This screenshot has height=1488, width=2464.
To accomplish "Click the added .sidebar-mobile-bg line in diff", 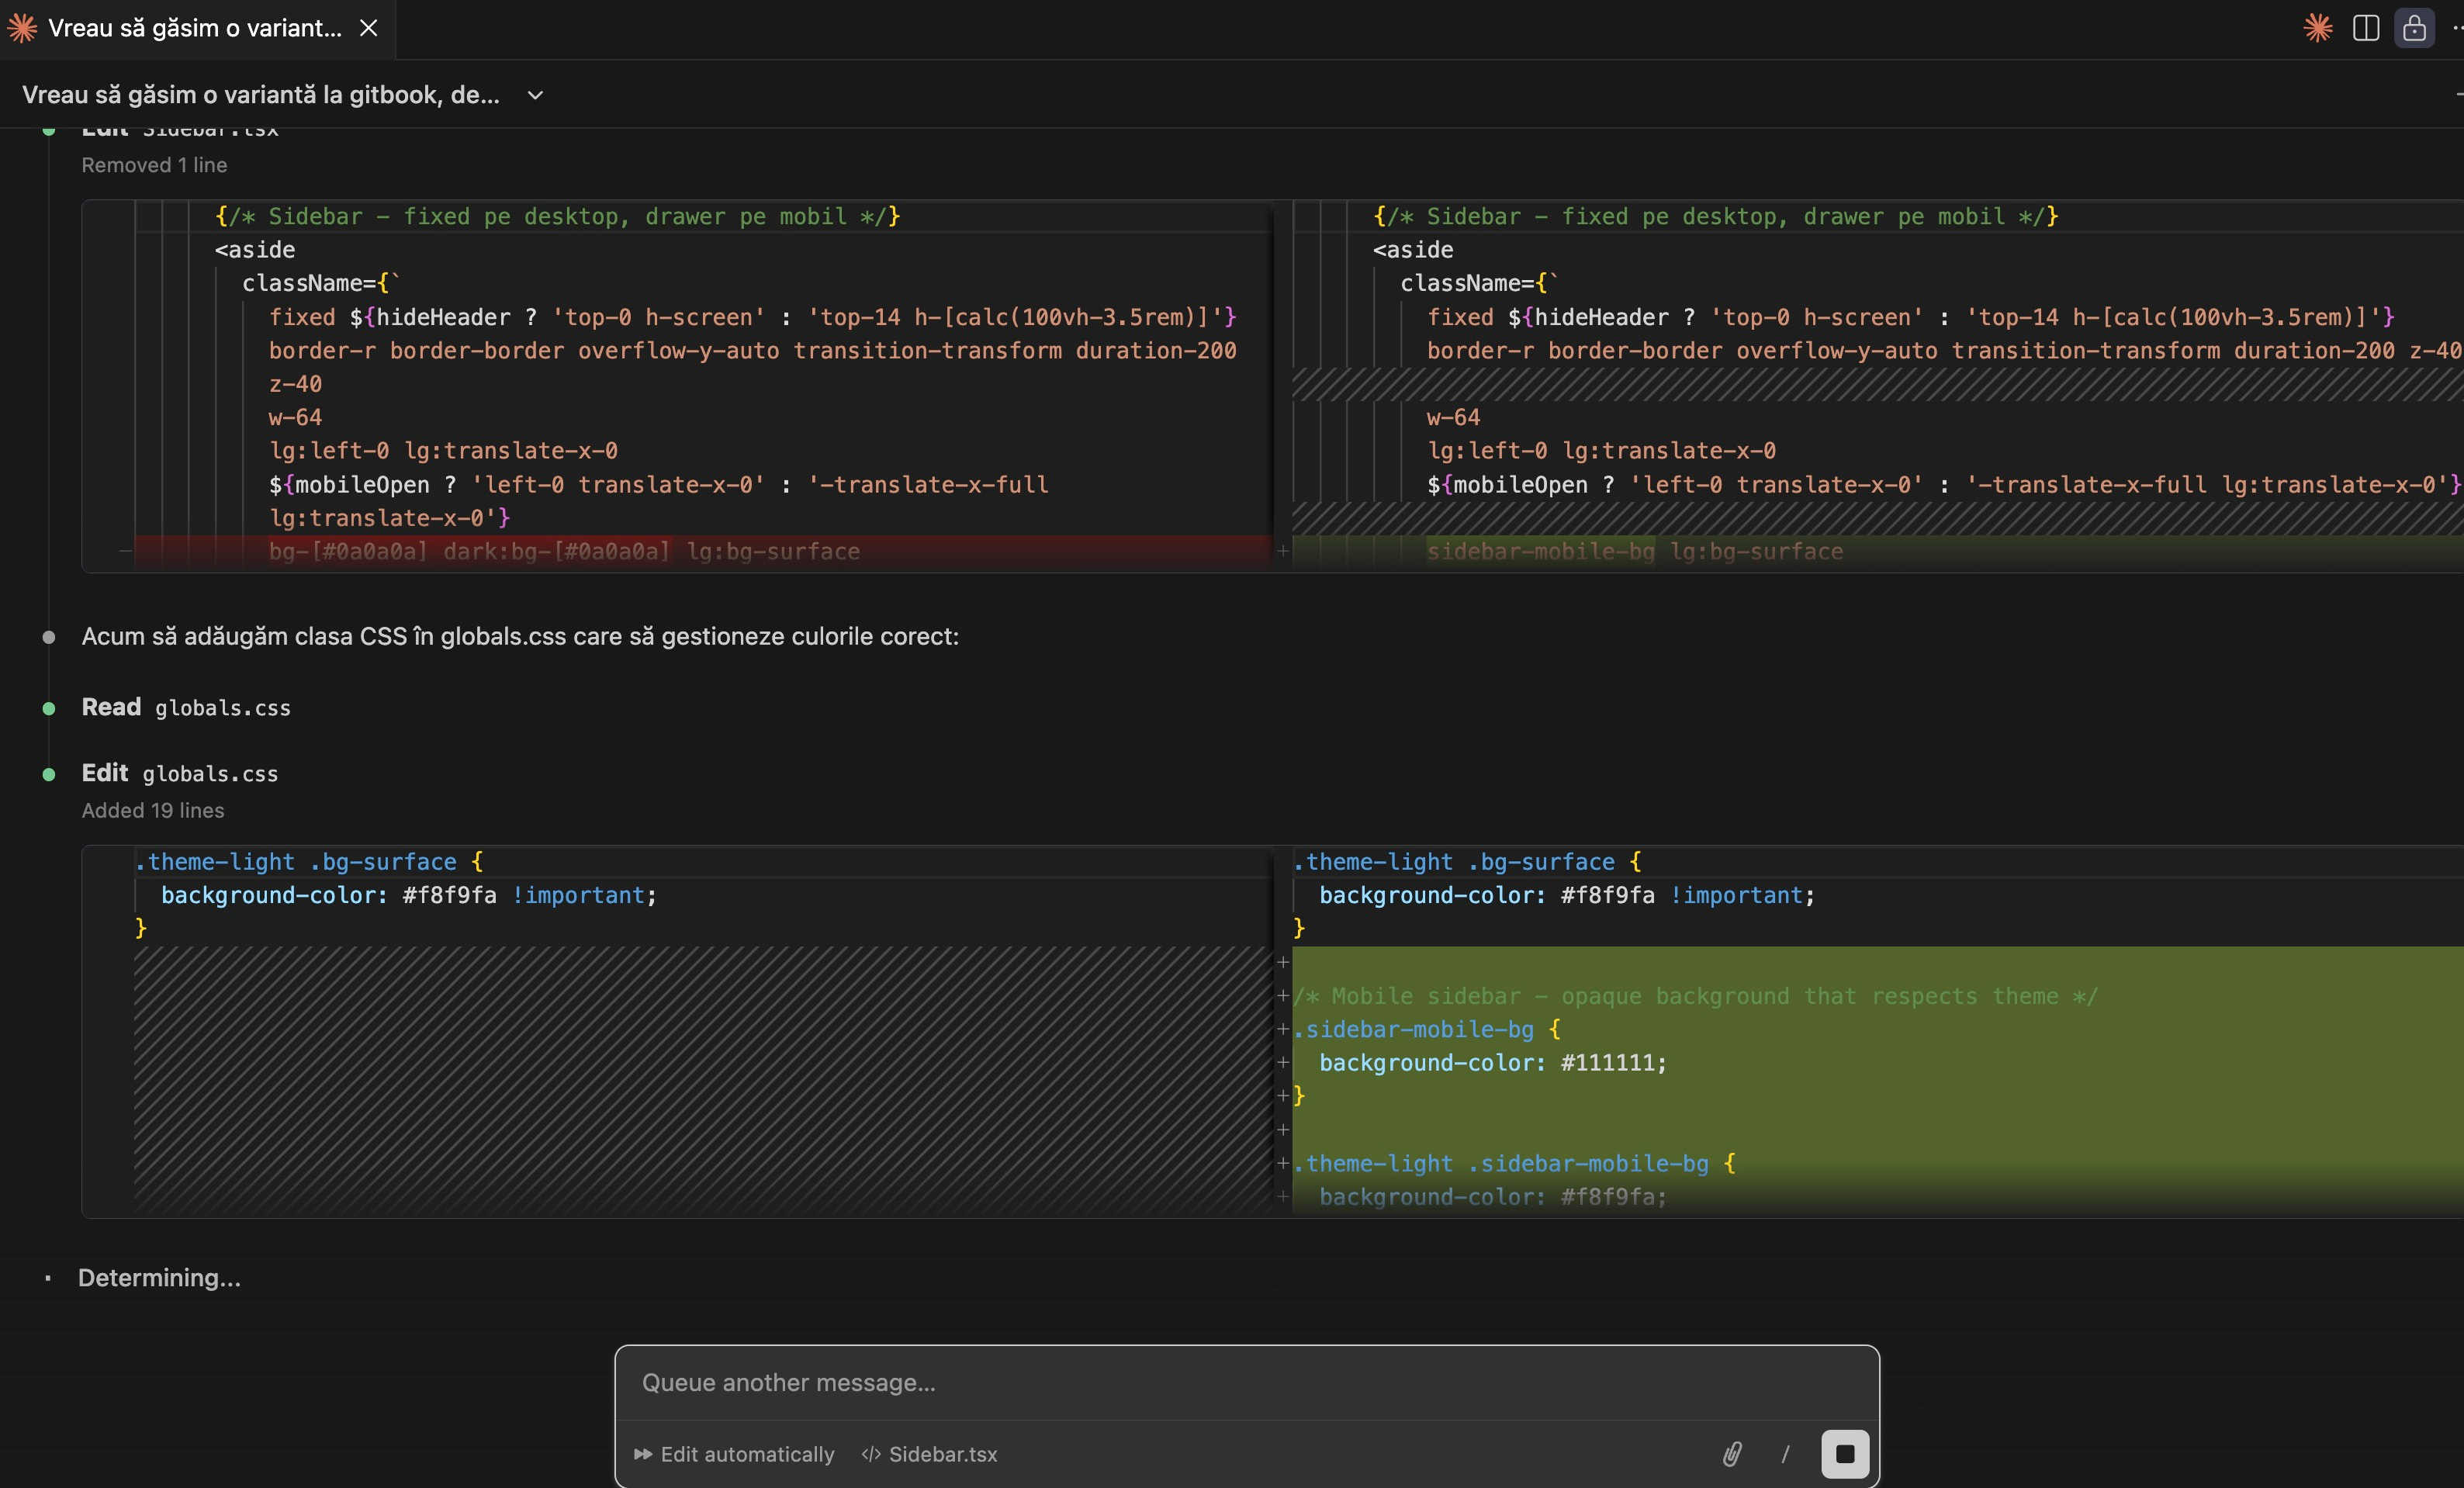I will 1420,1030.
